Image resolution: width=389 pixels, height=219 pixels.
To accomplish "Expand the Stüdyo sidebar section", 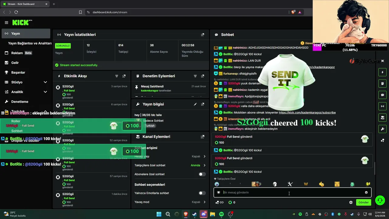I will point(45,82).
